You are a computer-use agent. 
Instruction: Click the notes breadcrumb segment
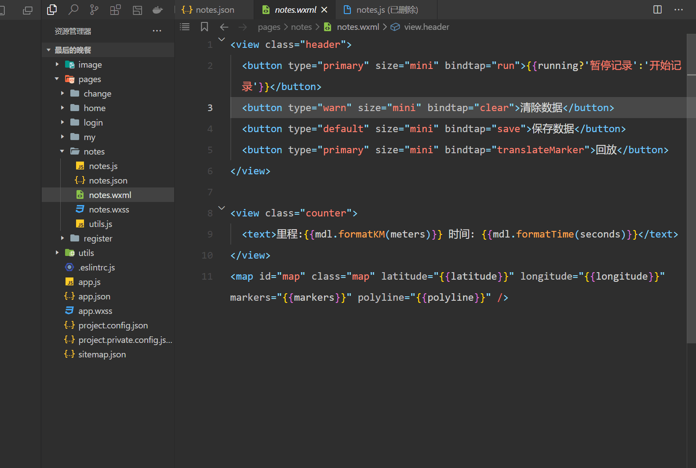coord(301,27)
